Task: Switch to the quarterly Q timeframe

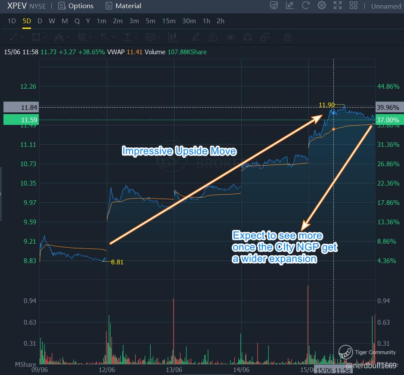Action: pos(77,21)
